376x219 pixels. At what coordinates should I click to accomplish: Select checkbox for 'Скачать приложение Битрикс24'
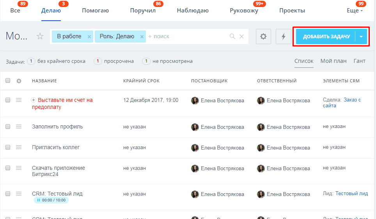(8, 168)
